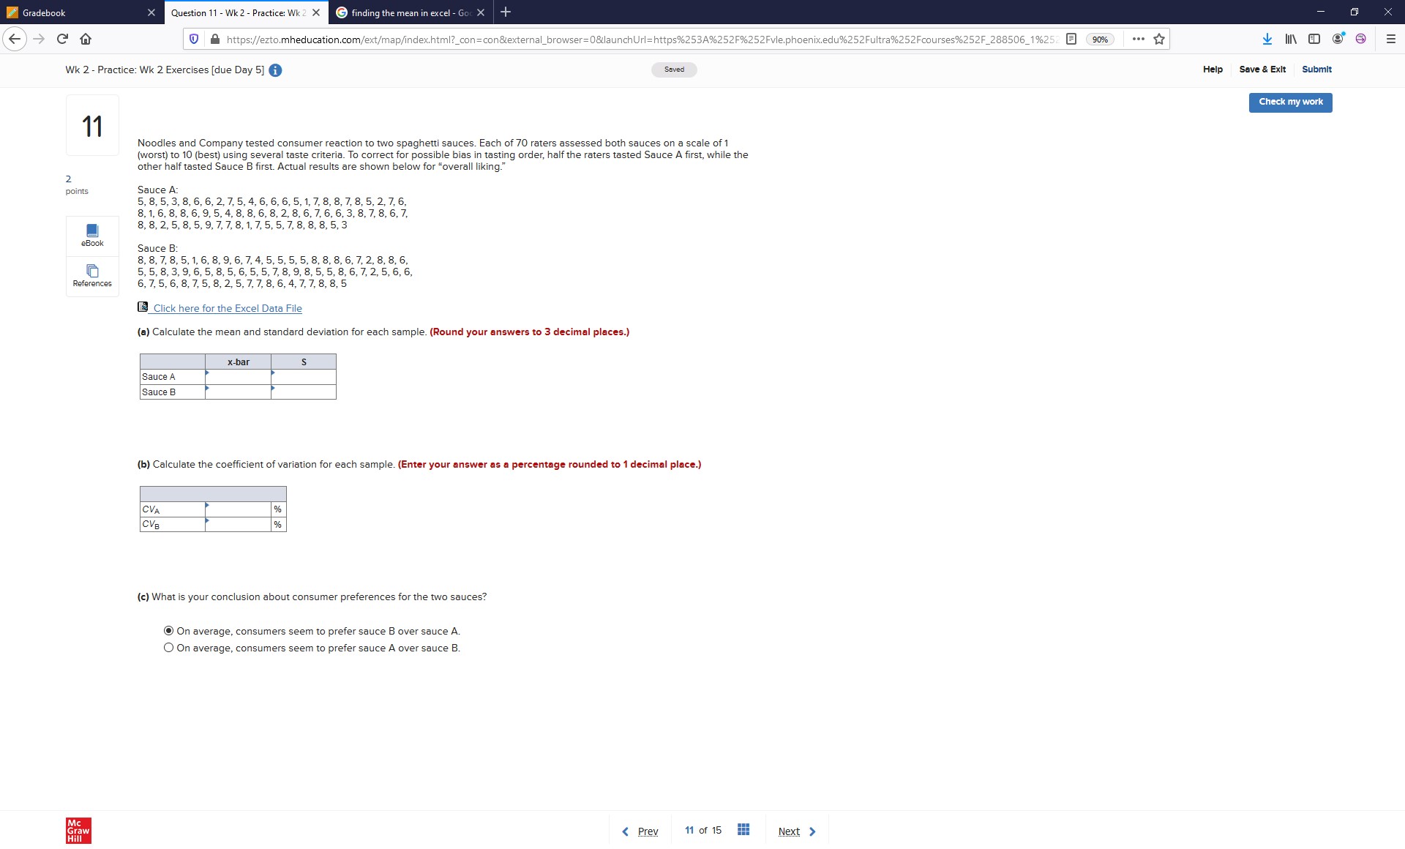Bookmark this page with the star icon

(x=1159, y=40)
